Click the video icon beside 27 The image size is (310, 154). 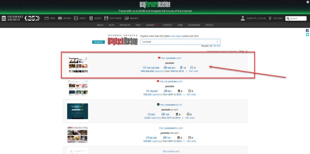191,68
